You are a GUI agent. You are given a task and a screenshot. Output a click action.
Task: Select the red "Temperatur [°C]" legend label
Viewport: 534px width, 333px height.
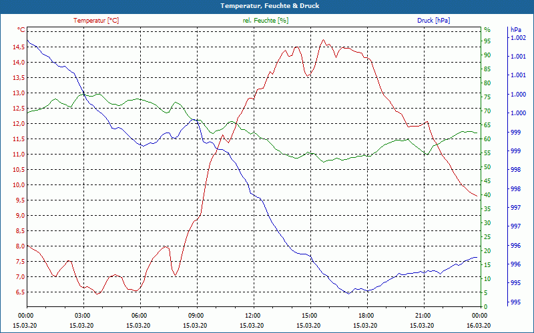tap(96, 21)
